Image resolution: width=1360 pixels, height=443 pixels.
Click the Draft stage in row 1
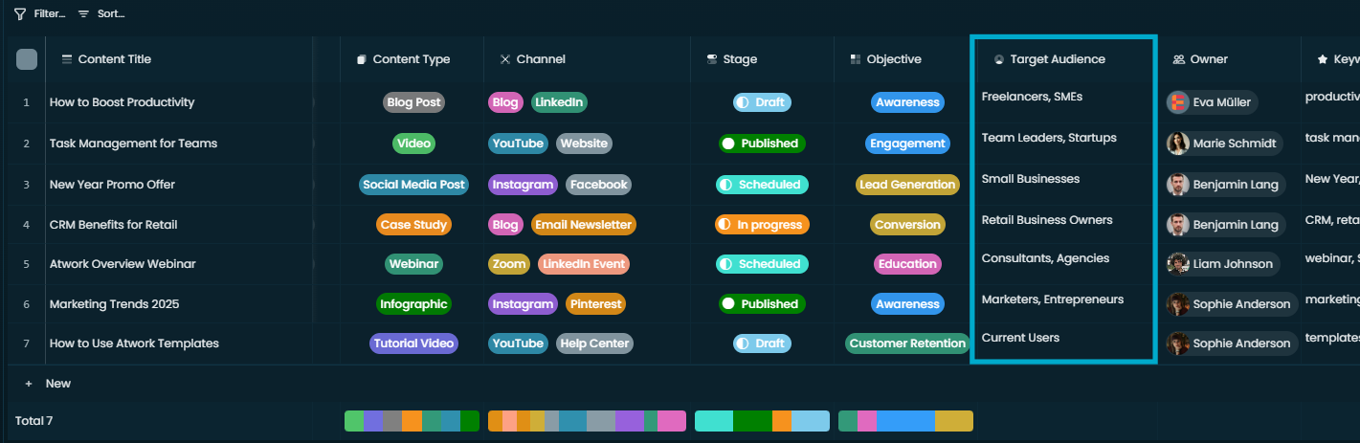(762, 102)
